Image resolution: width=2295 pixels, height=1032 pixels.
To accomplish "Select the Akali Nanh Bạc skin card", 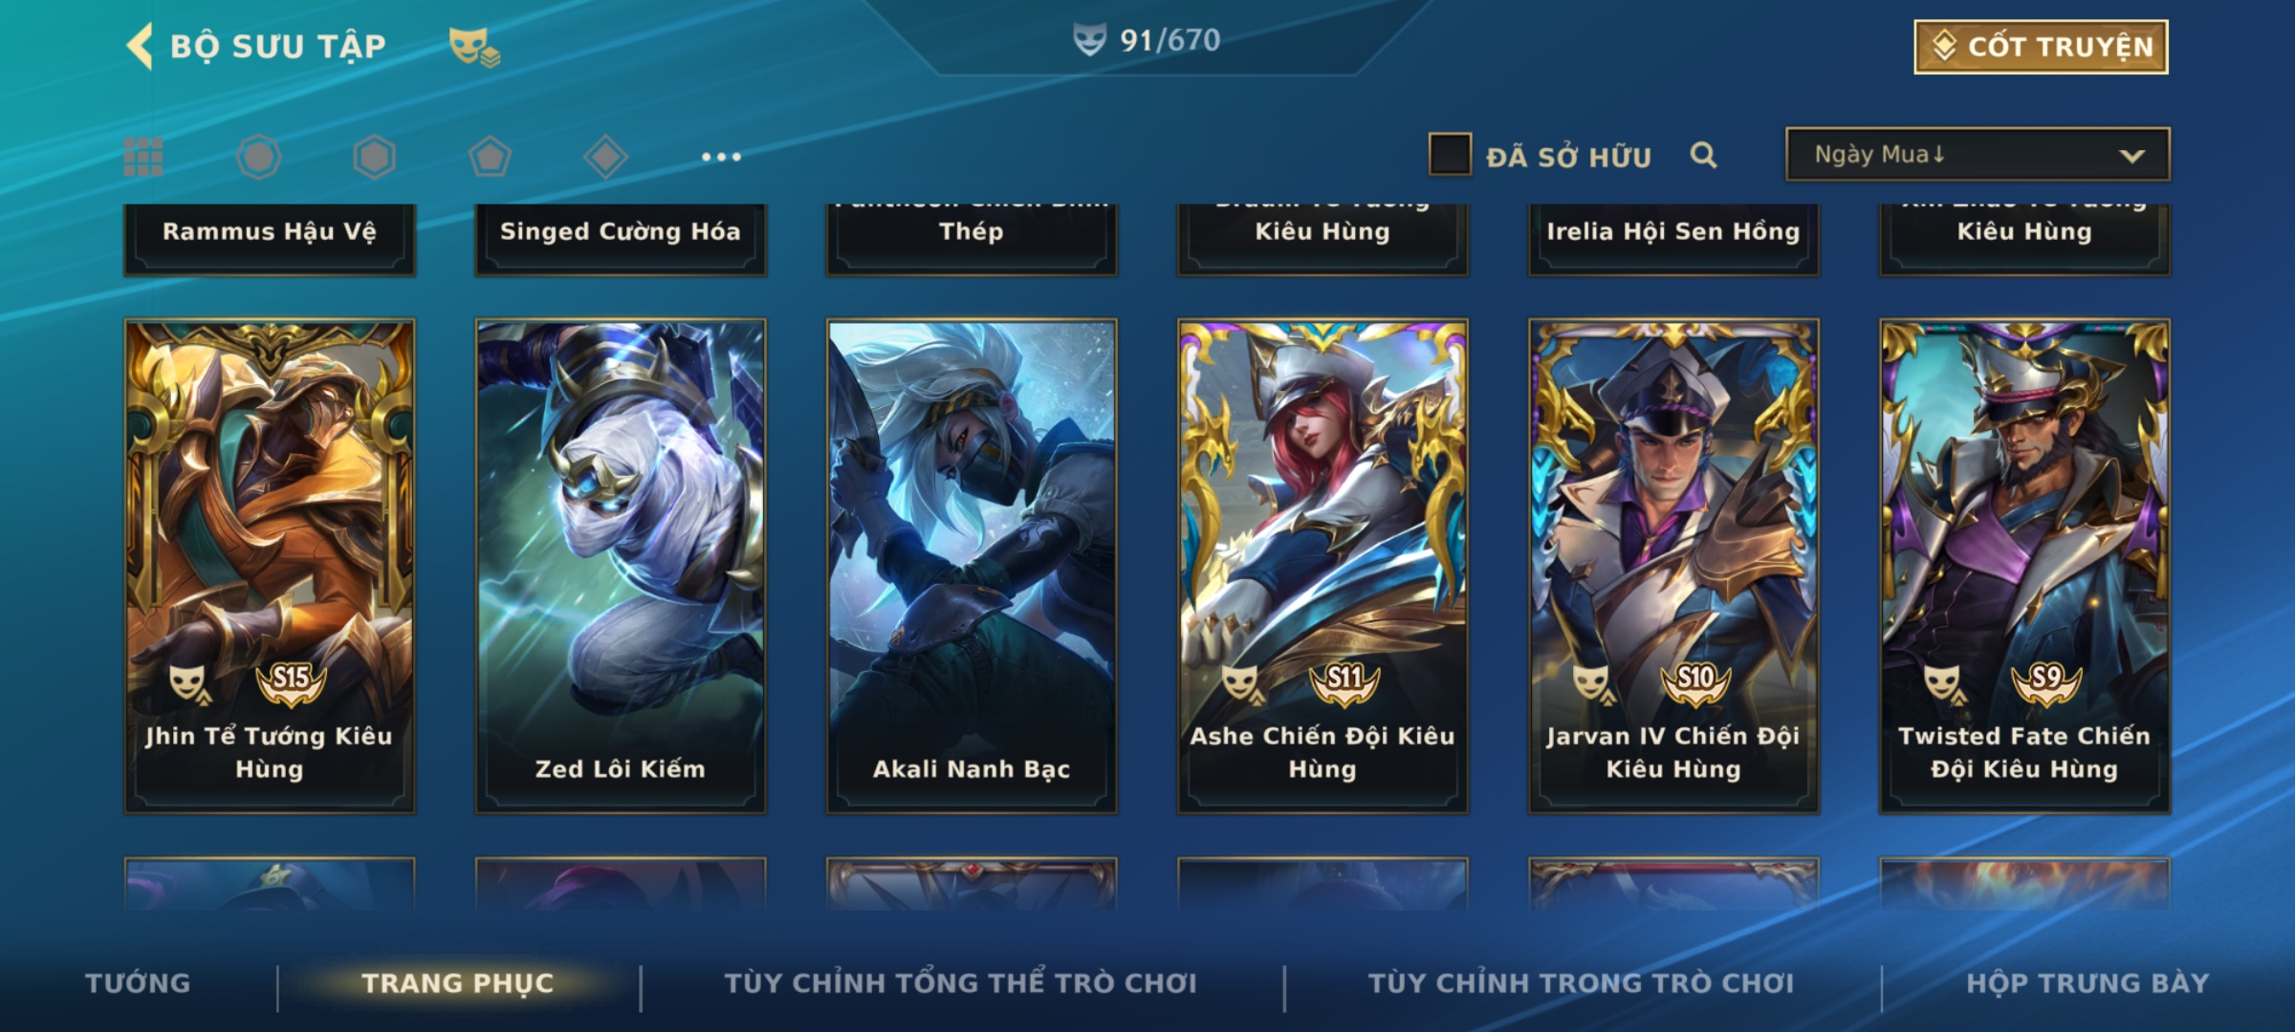I will click(972, 567).
